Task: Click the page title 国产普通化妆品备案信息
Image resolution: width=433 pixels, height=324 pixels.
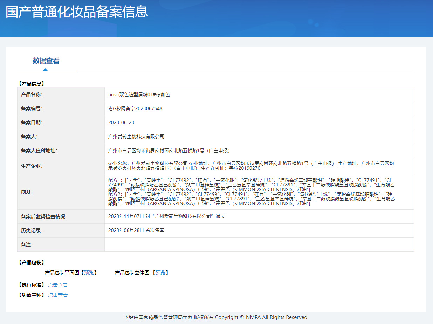Action: (77, 12)
